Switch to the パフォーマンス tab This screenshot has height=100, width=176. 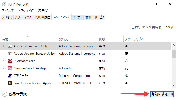click(23, 17)
